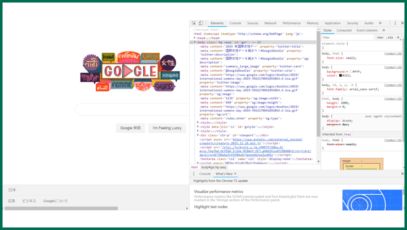The image size is (407, 230).
Task: Show more Styles pane tabs after Event Listeners
Action: coord(384,30)
